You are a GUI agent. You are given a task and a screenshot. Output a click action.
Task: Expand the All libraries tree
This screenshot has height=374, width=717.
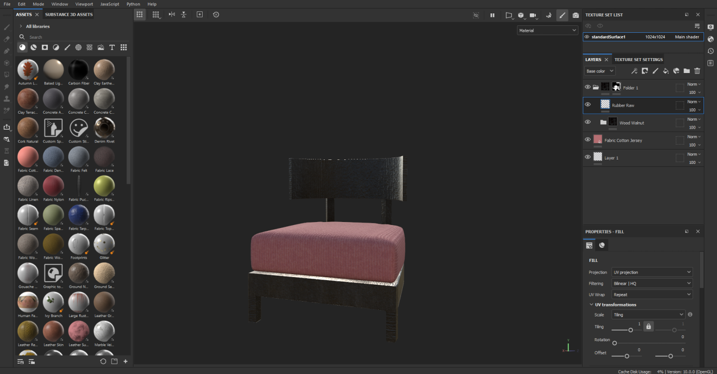(21, 26)
